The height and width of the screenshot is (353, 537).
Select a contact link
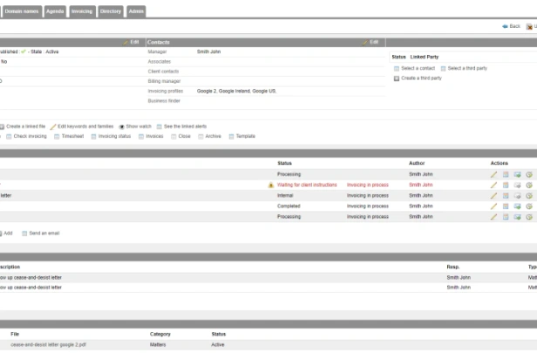[418, 69]
